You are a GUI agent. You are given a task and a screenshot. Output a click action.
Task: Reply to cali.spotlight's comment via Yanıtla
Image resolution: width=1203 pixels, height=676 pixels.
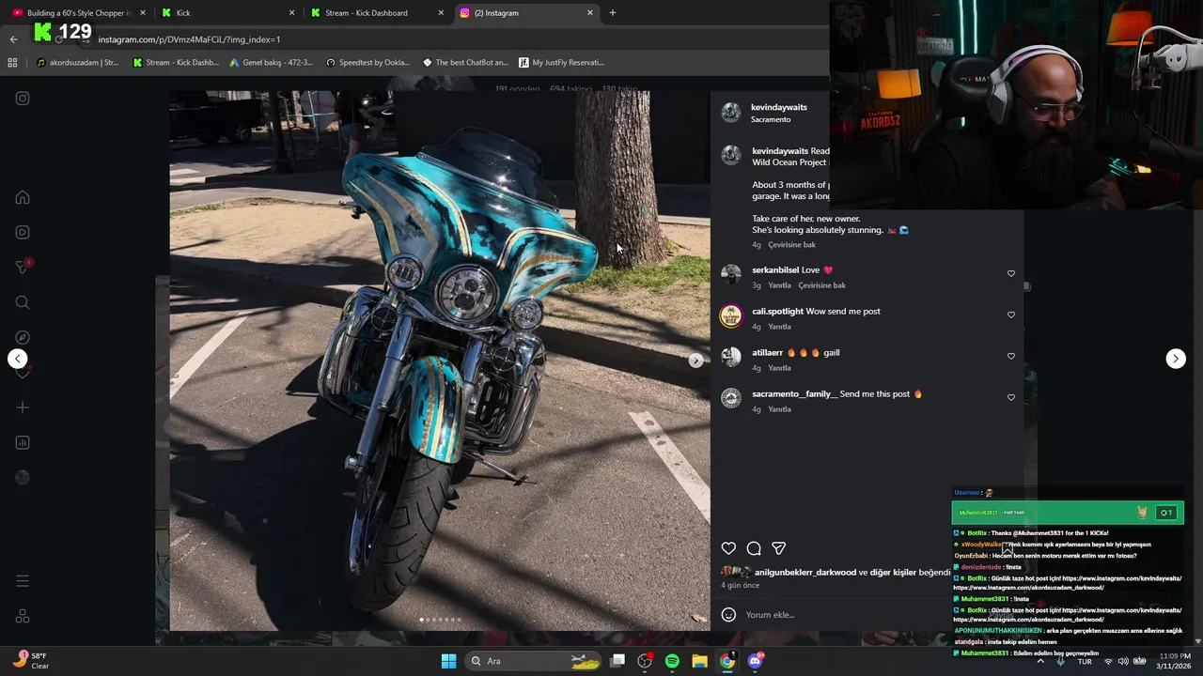click(x=779, y=327)
